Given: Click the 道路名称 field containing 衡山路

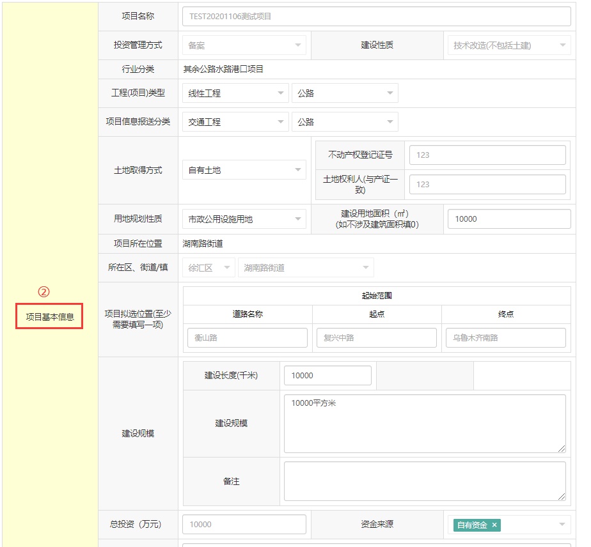Looking at the screenshot, I should pos(248,337).
